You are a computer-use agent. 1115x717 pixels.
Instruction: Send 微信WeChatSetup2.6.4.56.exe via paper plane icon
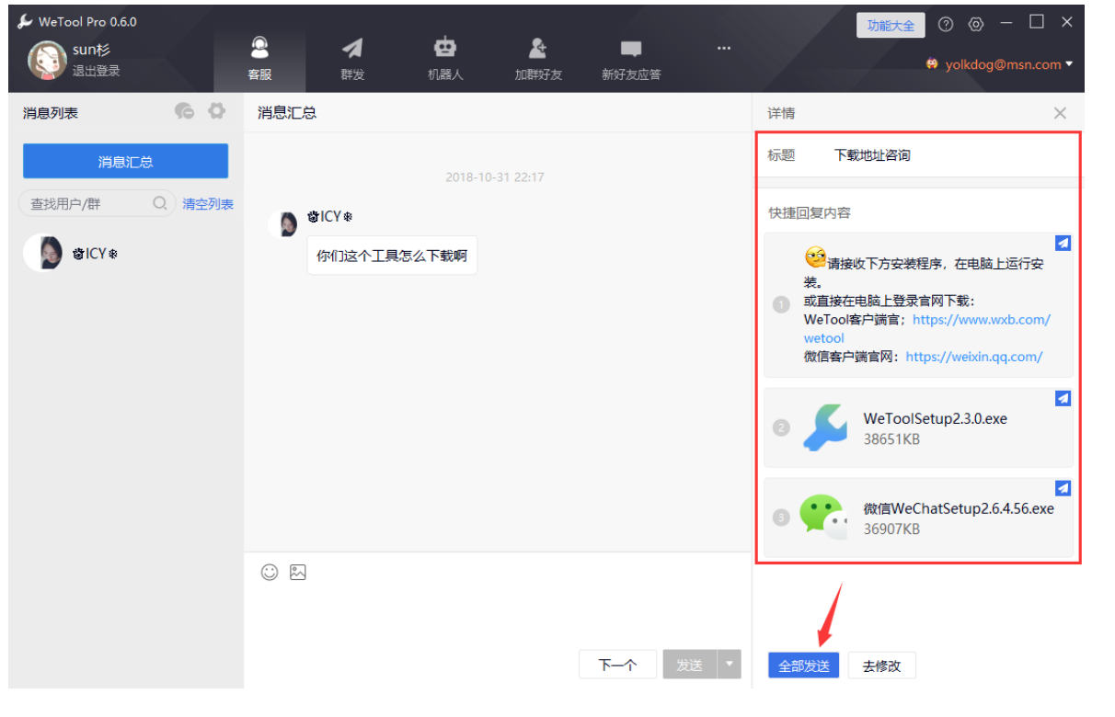(1063, 488)
